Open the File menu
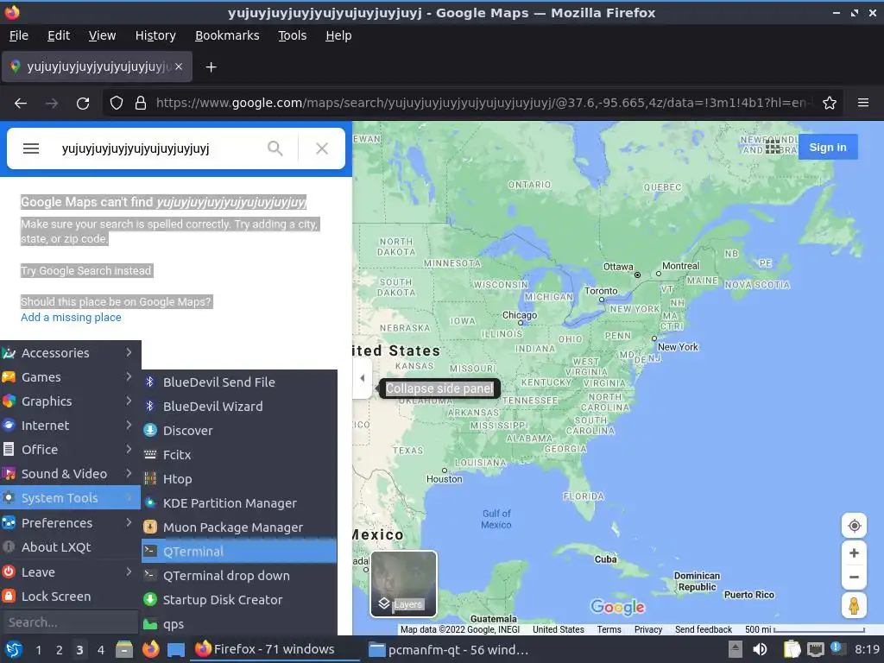 click(x=19, y=35)
